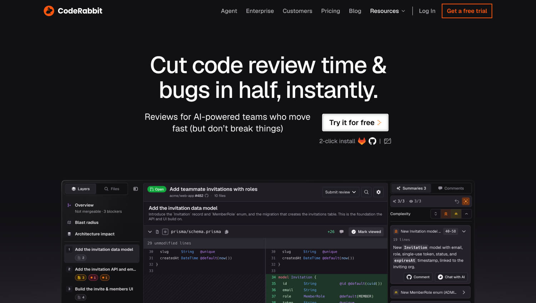Click the 40-58 line range badge

451,232
